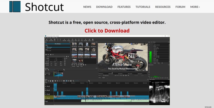The image size is (214, 108).
Task: Click the play button under the video preview
Action: coord(119,75)
